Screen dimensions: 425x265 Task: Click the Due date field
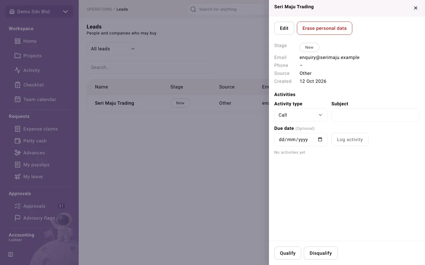pyautogui.click(x=301, y=139)
